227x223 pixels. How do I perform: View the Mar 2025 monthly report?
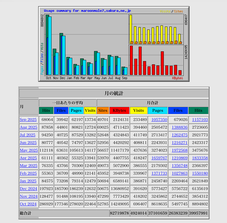pos(28,166)
